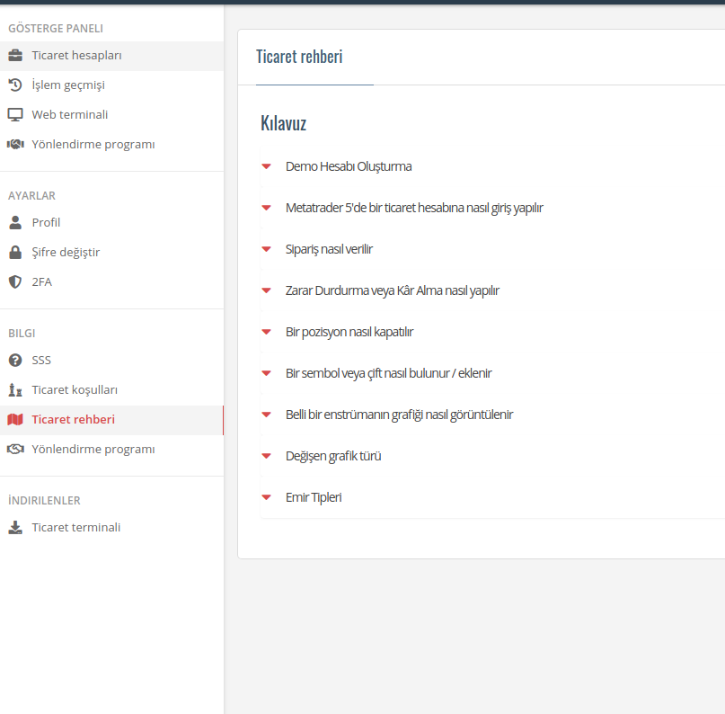Click 'Metatrader 5'de bir ticaret hesabına' text
Viewport: 725px width, 714px height.
click(x=375, y=208)
